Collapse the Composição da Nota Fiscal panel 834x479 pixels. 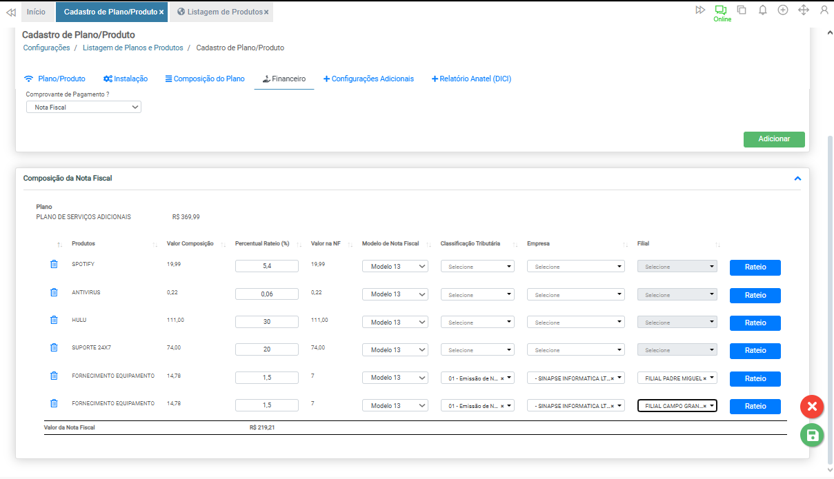tap(797, 179)
